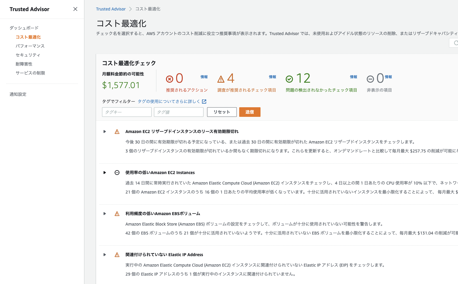The image size is (458, 284).
Task: Click the タグキー input field
Action: pyautogui.click(x=127, y=112)
